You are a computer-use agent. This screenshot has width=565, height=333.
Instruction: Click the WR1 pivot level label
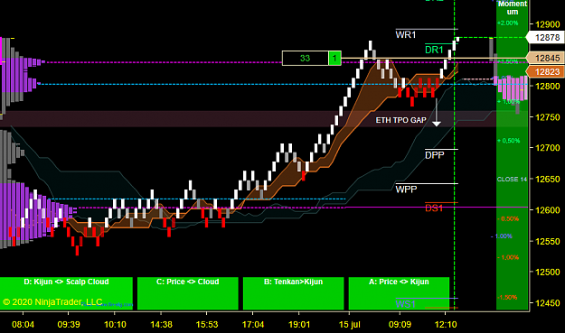tap(406, 35)
